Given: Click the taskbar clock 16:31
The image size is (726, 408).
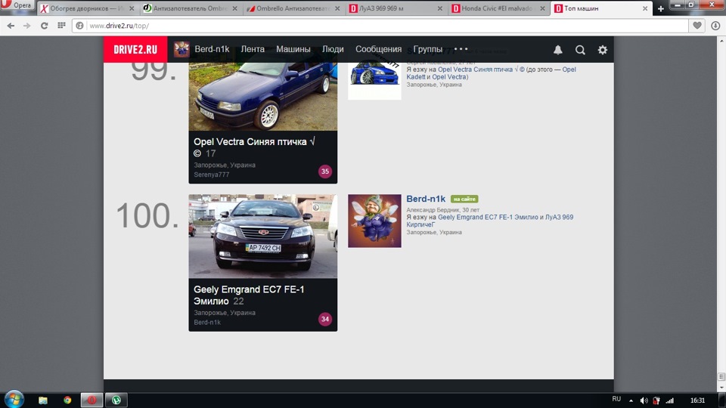Looking at the screenshot, I should tap(697, 400).
